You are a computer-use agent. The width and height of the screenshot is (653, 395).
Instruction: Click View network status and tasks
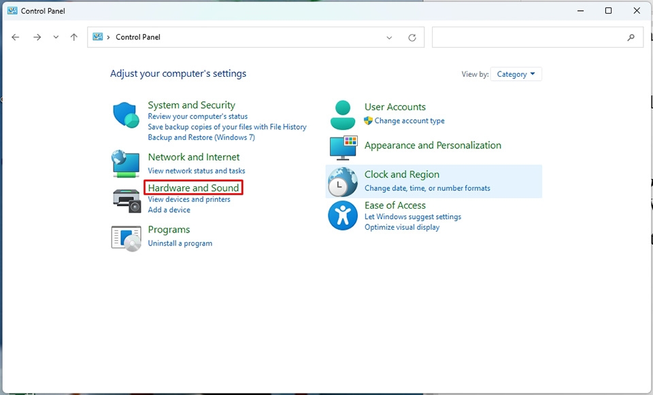(197, 171)
